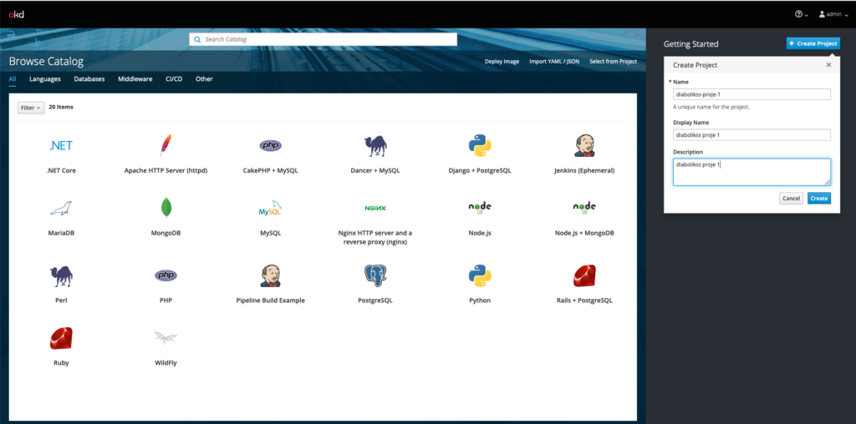Click the MariaDB label text
The image size is (856, 424).
(x=61, y=233)
